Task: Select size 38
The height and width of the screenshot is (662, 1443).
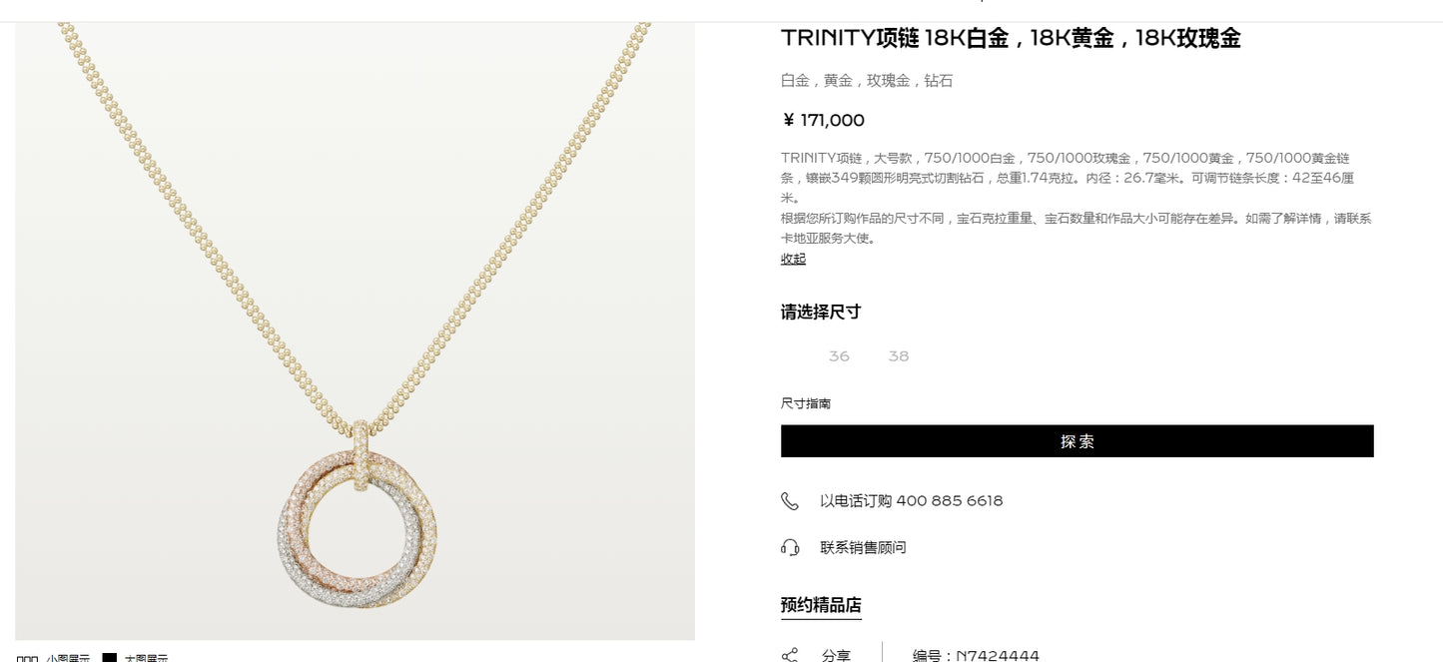Action: click(899, 356)
